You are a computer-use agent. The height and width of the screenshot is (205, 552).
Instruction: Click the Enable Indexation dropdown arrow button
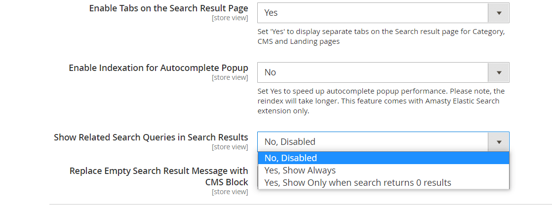(x=499, y=72)
